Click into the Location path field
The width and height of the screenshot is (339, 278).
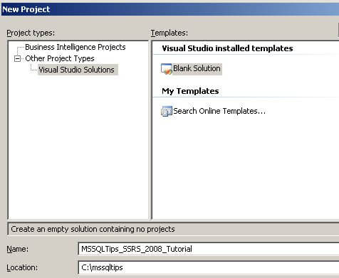click(209, 267)
